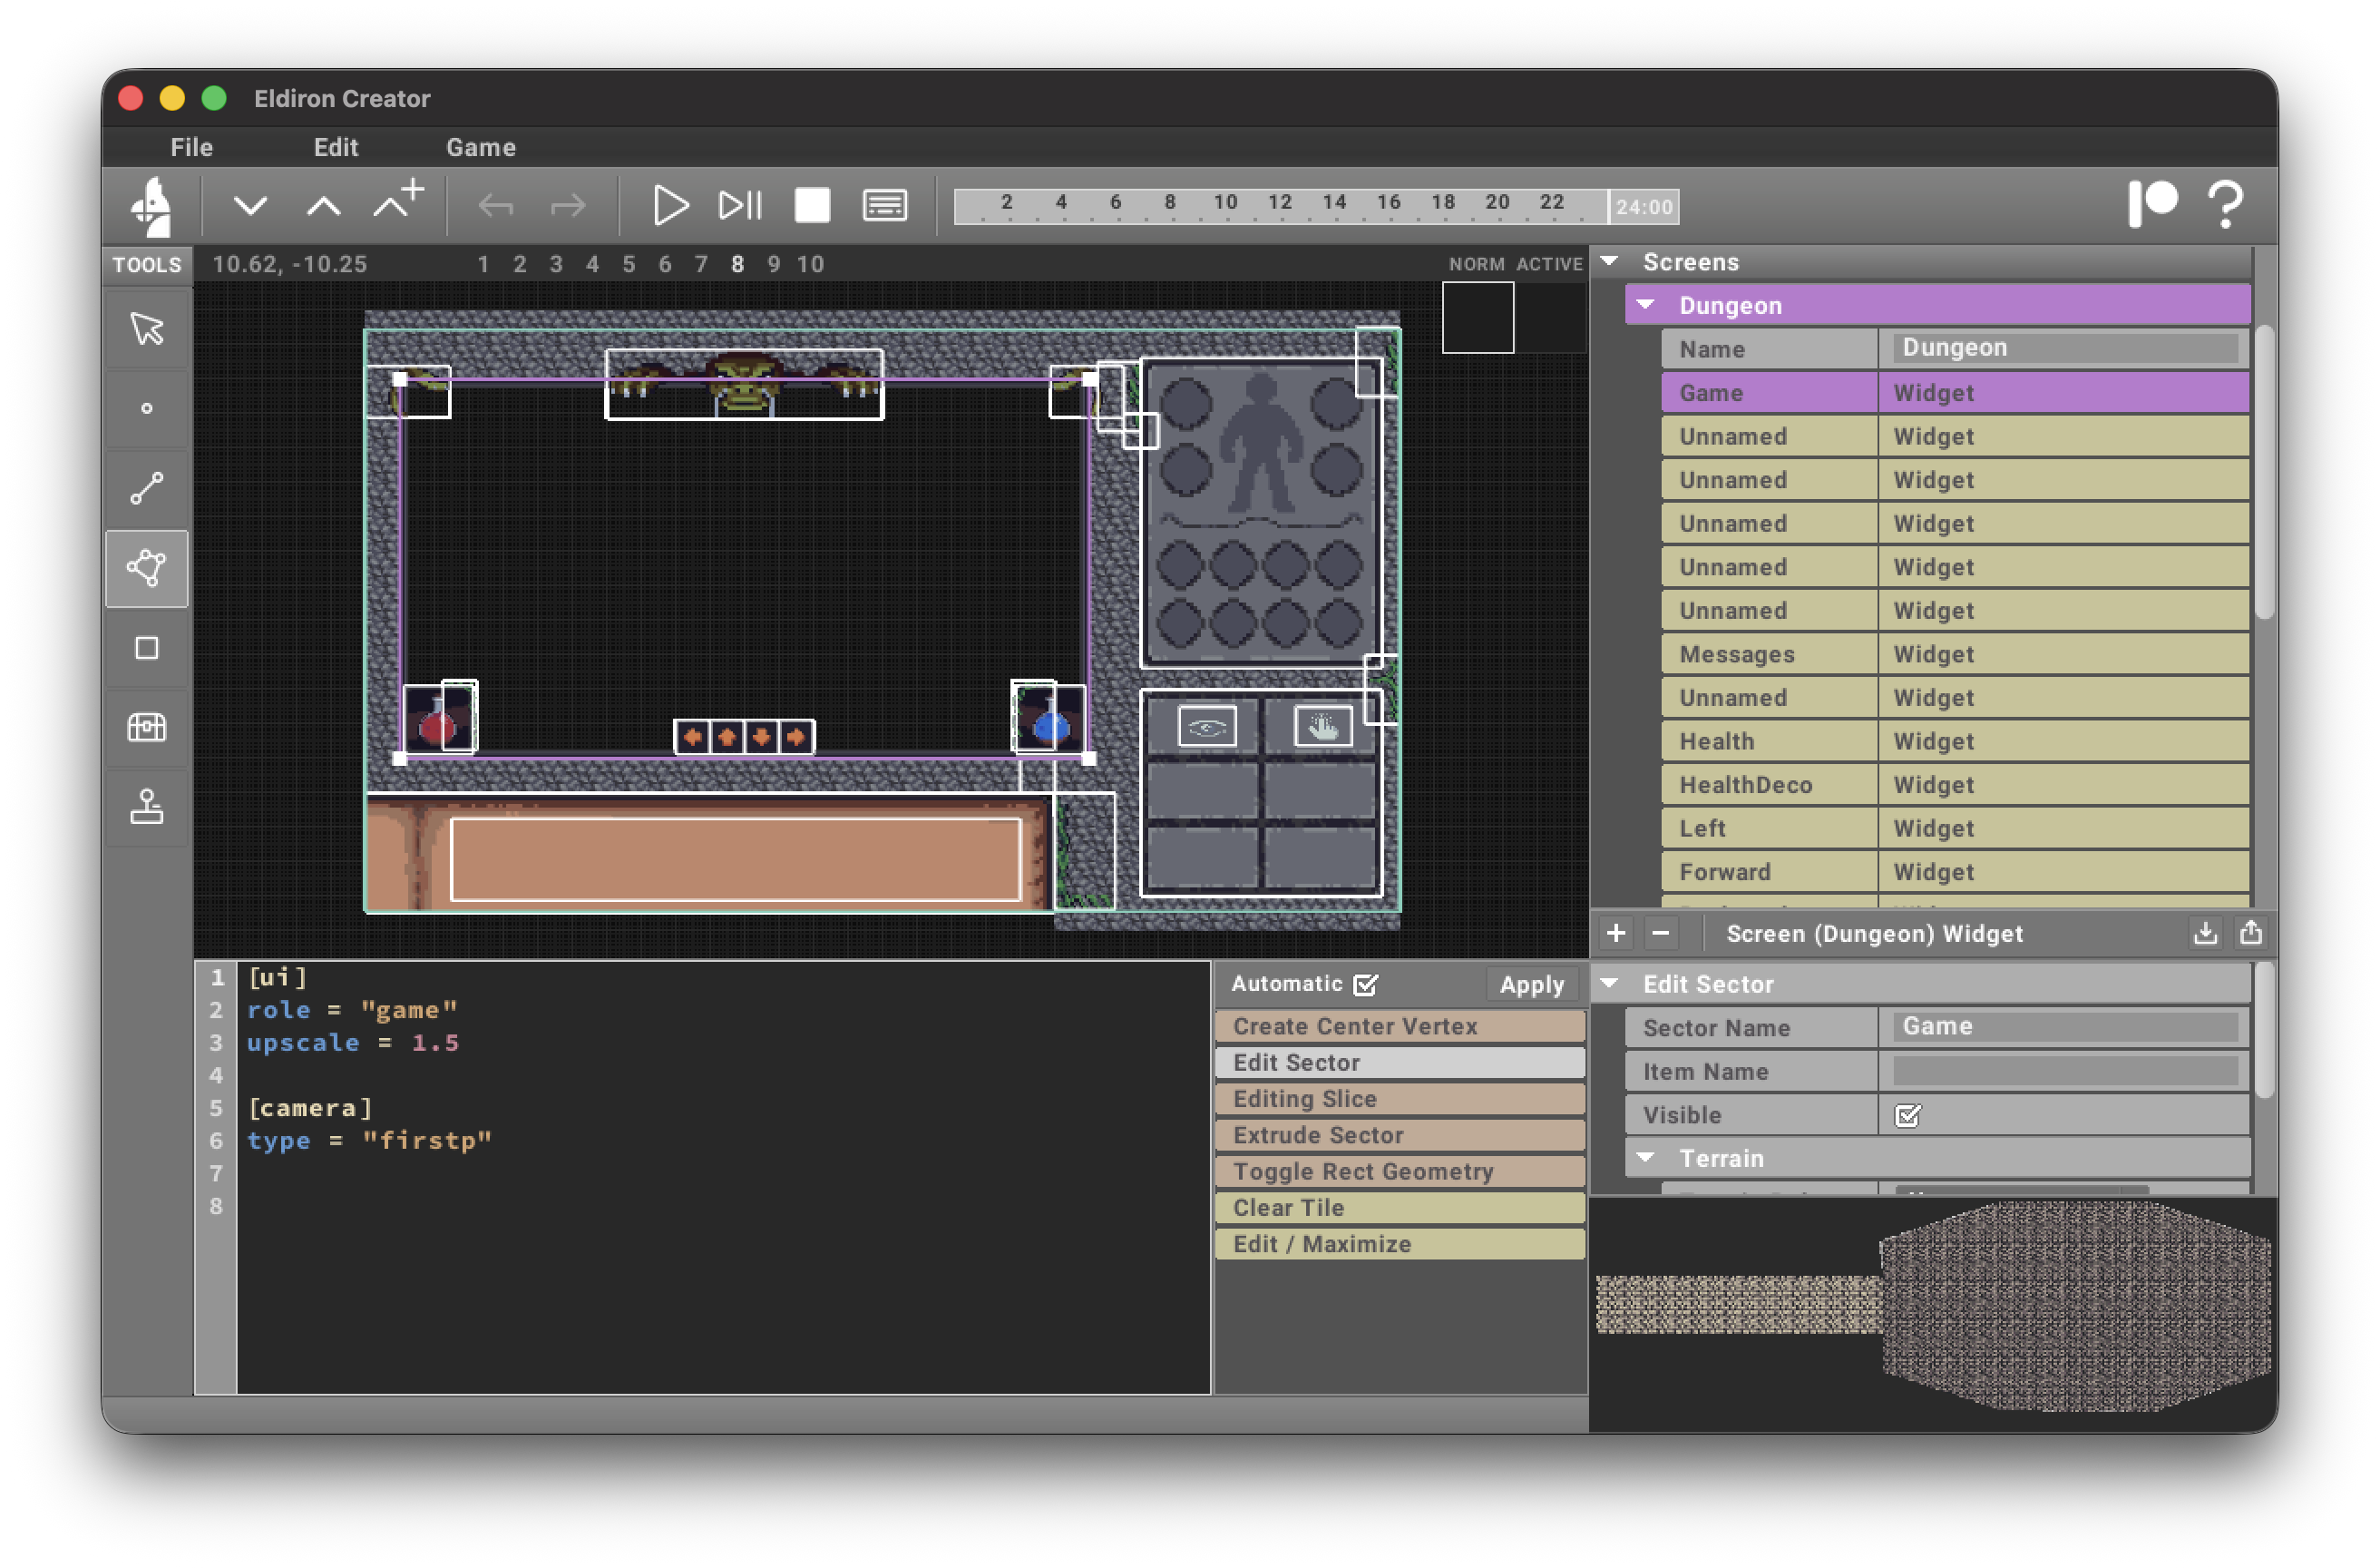This screenshot has width=2380, height=1568.
Task: Toggle the Visible checkbox in Edit Sector
Action: coord(1907,1114)
